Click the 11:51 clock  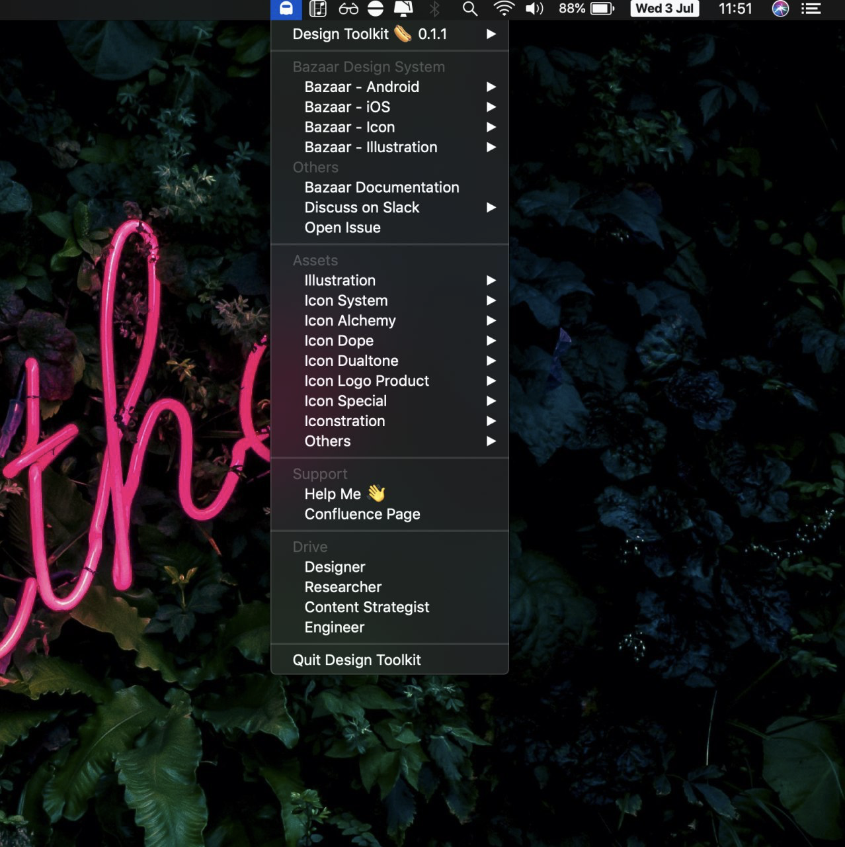point(735,9)
